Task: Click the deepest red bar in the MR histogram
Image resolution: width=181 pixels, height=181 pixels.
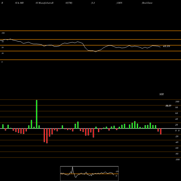Action: (x=47, y=136)
